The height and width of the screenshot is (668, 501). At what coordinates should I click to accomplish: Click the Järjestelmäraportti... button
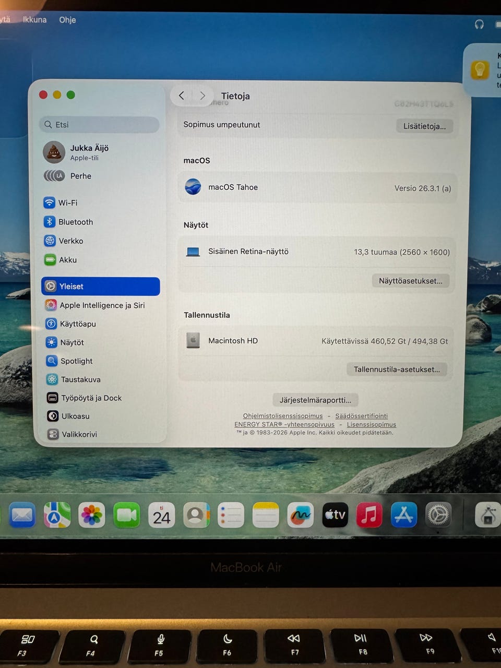pyautogui.click(x=315, y=400)
